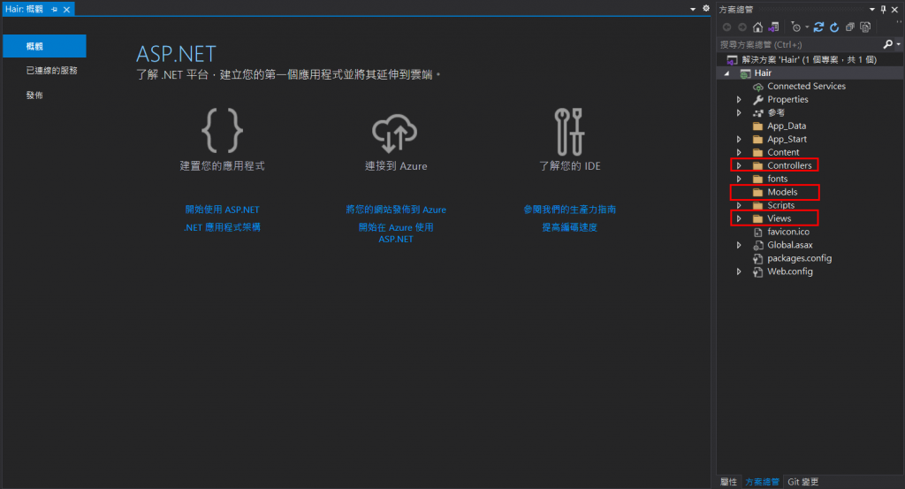This screenshot has width=905, height=489.
Task: Click the Home icon in Solution Explorer
Action: (x=757, y=27)
